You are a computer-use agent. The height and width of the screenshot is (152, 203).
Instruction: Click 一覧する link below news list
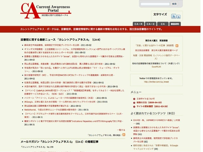121,130
